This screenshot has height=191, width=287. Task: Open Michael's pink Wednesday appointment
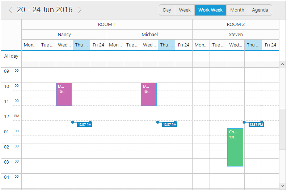pos(149,94)
